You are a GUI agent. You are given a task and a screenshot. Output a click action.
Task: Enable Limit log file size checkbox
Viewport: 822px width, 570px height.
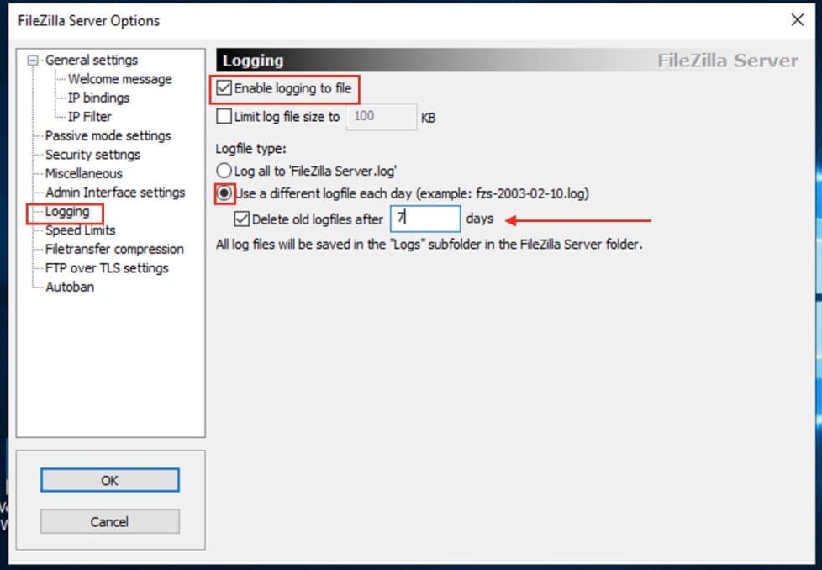coord(224,117)
